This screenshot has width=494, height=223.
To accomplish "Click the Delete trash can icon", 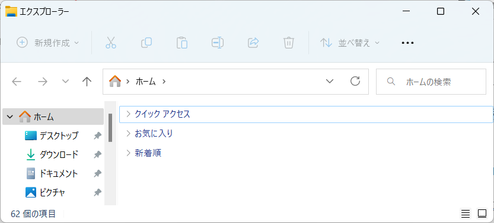I will [289, 43].
